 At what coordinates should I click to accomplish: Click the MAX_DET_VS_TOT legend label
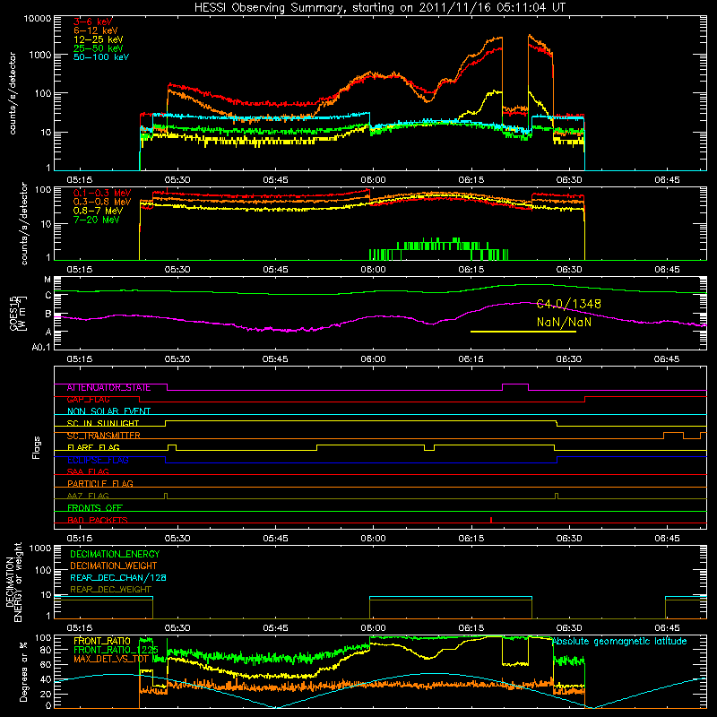(110, 659)
